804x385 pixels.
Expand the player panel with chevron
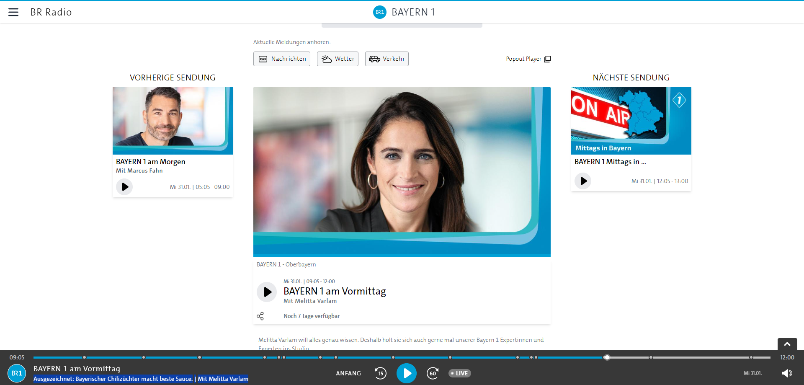coord(787,344)
